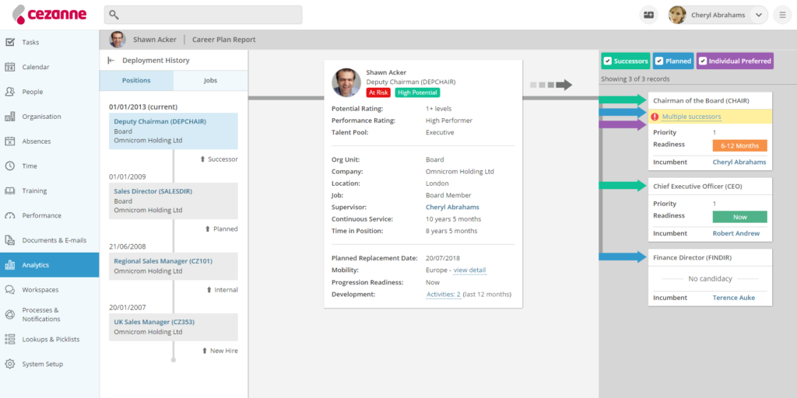Open the Analytics chart icon

9,265
